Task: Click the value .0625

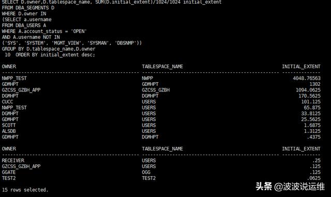Action: point(314,178)
